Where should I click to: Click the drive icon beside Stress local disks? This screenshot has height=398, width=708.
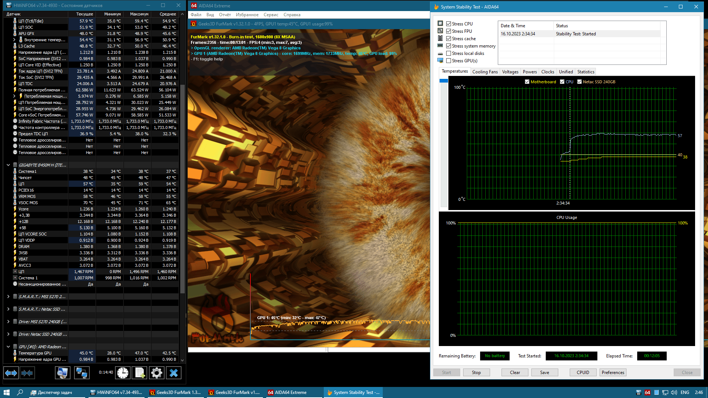point(440,53)
